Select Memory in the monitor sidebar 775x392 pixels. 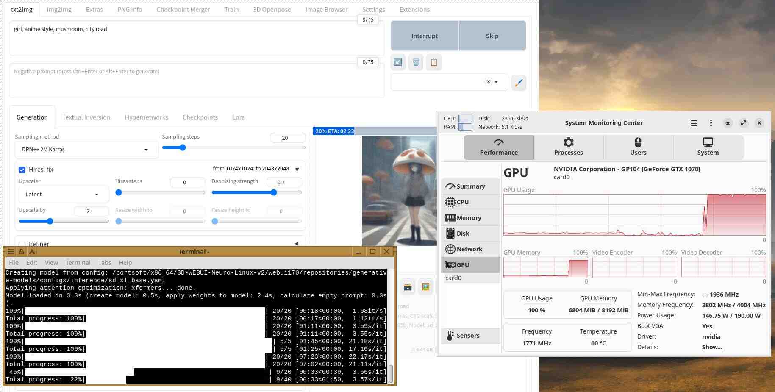[470, 218]
